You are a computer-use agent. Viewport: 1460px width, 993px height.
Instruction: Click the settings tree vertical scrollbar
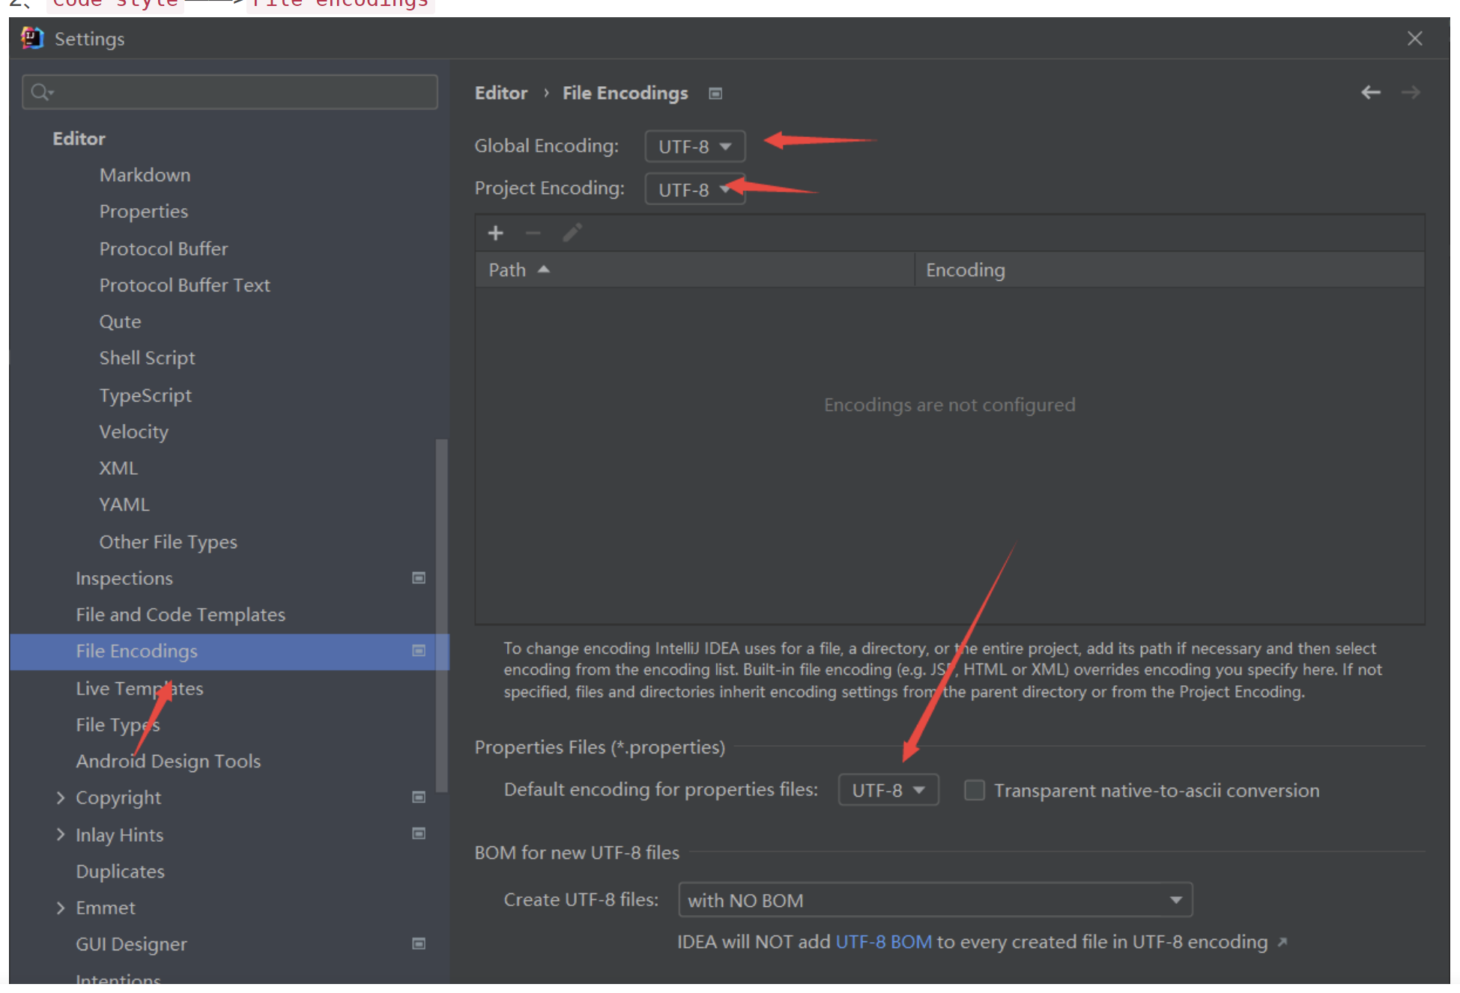(x=442, y=615)
